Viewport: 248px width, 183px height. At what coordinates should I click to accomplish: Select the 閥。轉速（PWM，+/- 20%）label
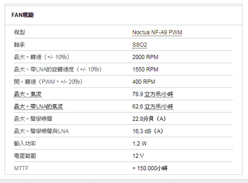tap(49, 82)
